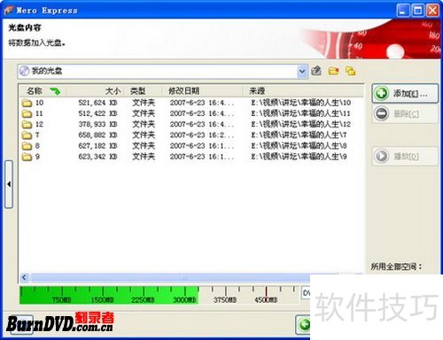The image size is (443, 340).
Task: Sort list by 名称 column header
Action: pos(43,91)
